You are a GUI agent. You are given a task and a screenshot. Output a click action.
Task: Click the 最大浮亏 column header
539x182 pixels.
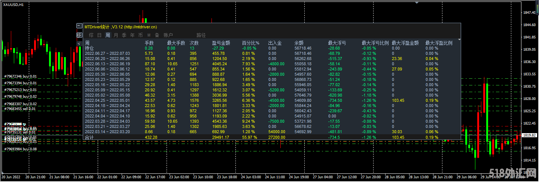point(337,43)
